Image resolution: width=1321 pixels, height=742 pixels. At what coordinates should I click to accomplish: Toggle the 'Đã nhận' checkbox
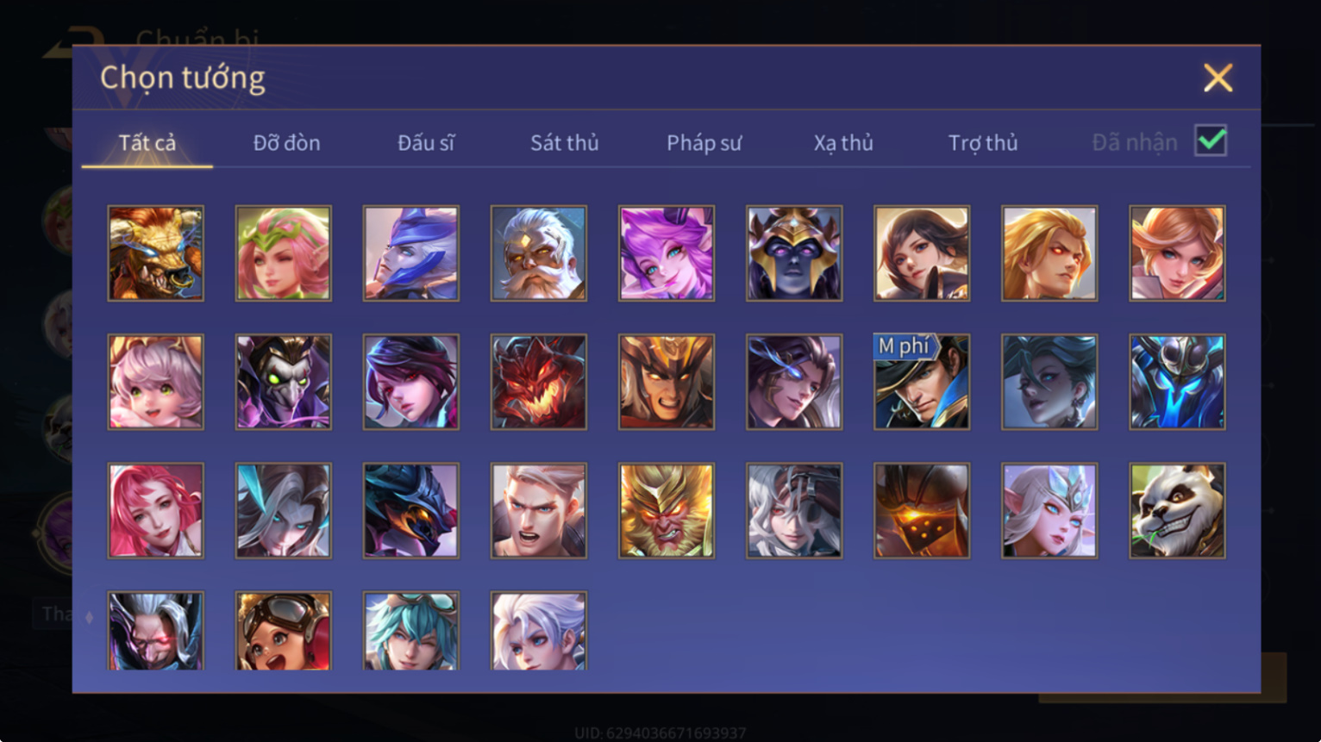pyautogui.click(x=1211, y=140)
